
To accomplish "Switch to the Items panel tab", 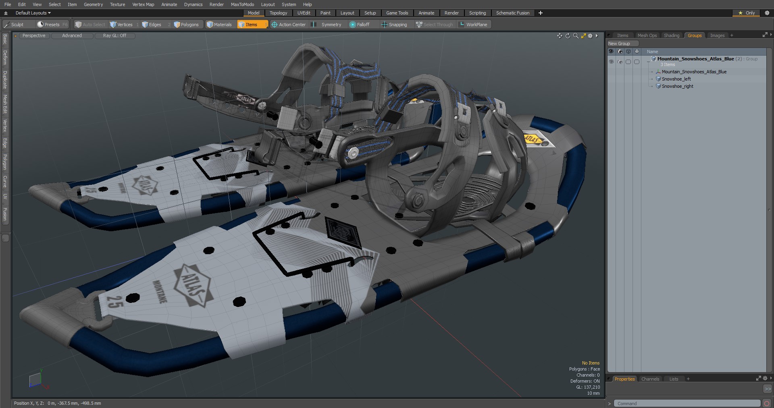I will [622, 35].
